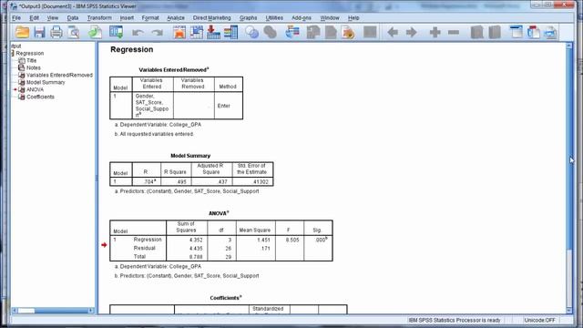
Task: Click the Model Summary table title
Action: [190, 156]
